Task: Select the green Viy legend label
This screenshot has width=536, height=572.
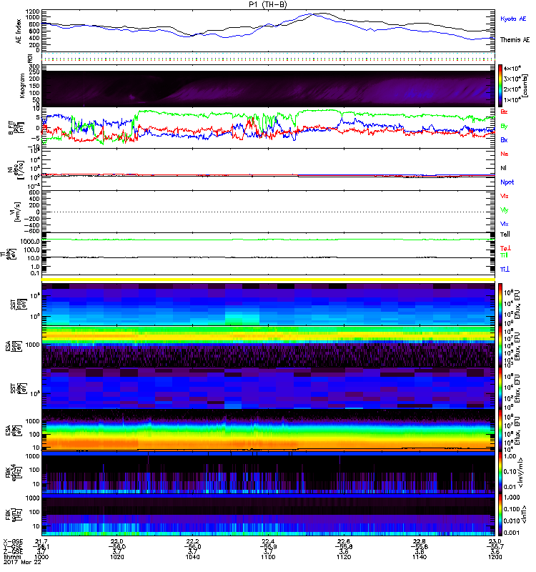Action: click(504, 210)
